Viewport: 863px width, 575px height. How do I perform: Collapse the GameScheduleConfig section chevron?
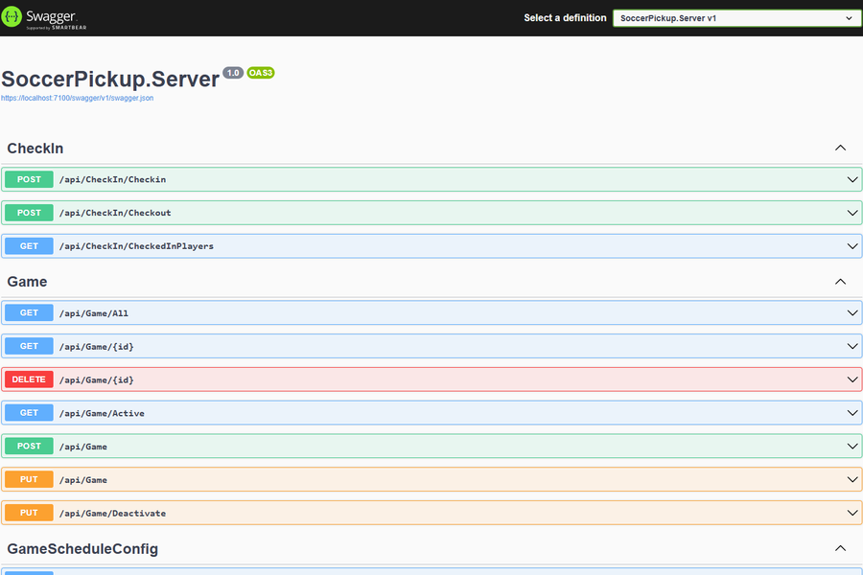pos(840,548)
